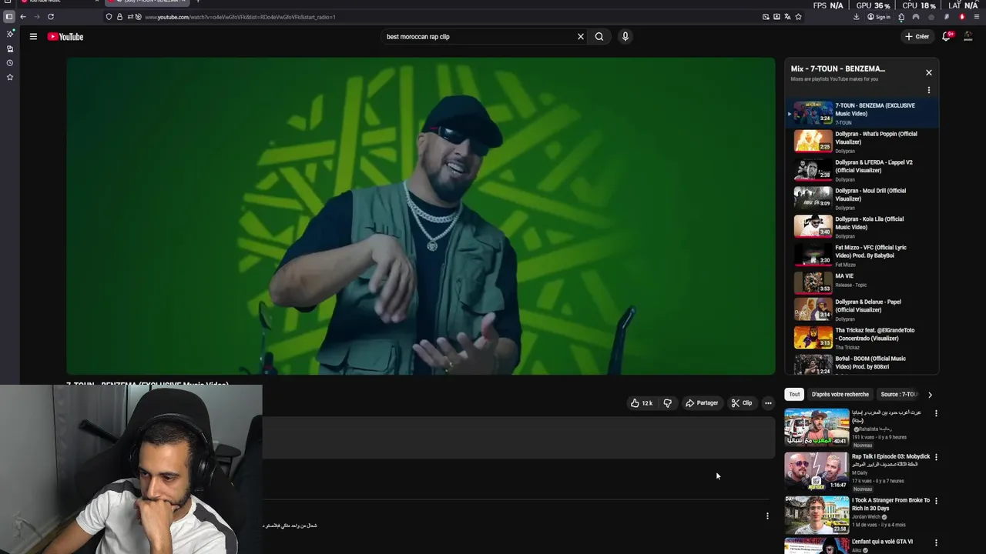
Task: Select D'après votre recherche chip
Action: (840, 394)
